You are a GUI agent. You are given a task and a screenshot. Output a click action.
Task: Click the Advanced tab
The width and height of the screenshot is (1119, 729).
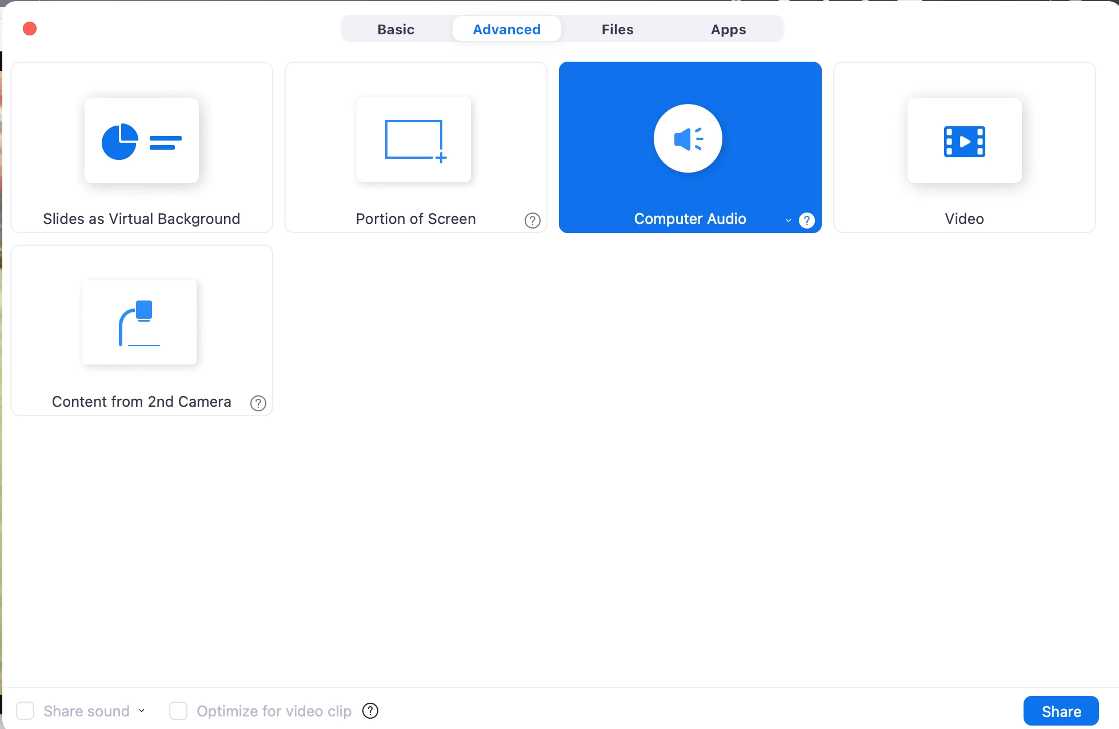(506, 29)
